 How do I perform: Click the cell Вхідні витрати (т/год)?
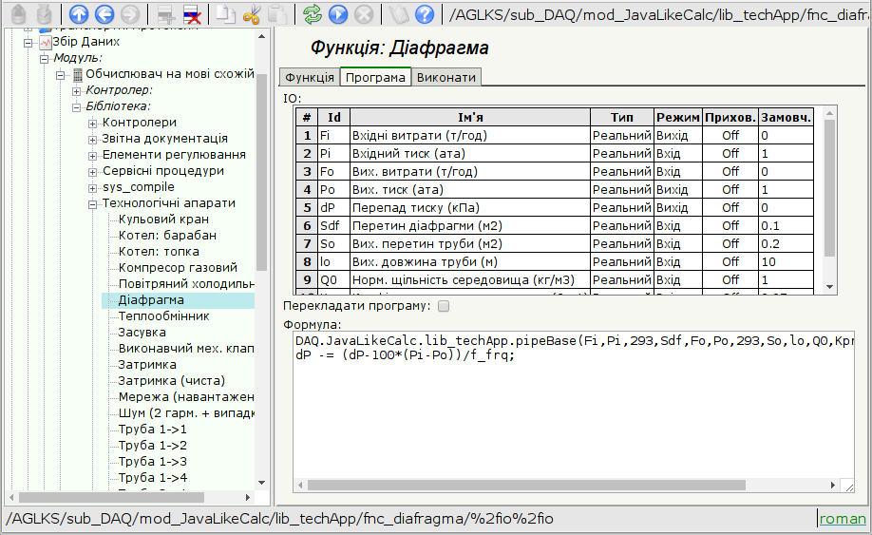470,135
